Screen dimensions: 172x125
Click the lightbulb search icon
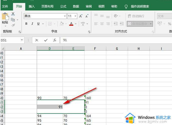(126, 6)
